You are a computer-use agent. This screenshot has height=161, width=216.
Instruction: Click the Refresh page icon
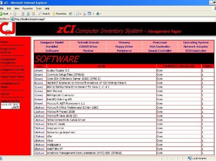(x=28, y=14)
